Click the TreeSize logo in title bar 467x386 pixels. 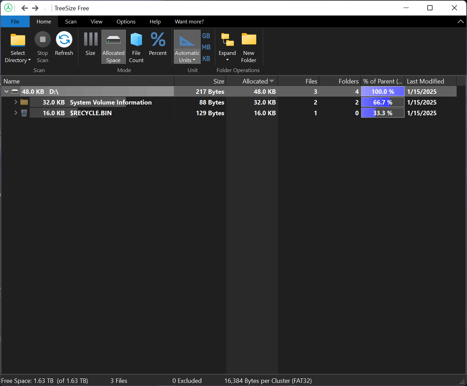click(x=8, y=8)
